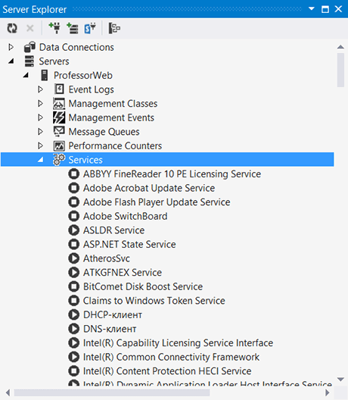Collapse the ProfessorWeb node arrow
348x400 pixels.
coord(26,76)
